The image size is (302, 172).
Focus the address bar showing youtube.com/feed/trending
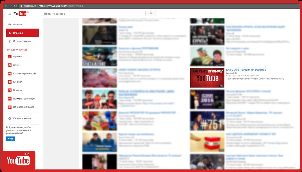61,6
